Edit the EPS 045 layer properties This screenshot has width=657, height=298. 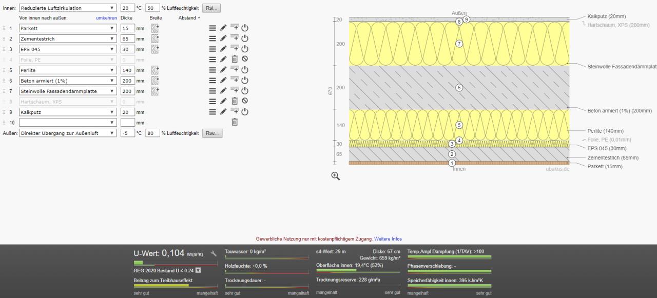pos(223,49)
